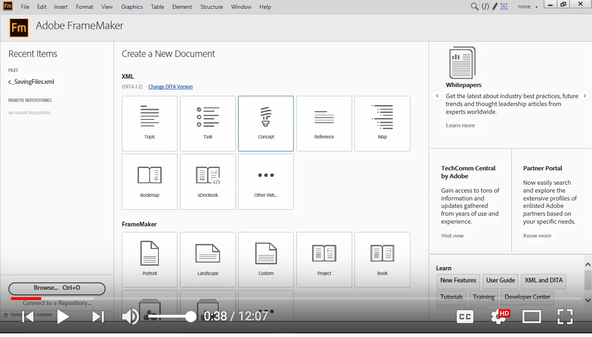This screenshot has height=337, width=592.
Task: Create a Portrait FrameMaker document
Action: tap(150, 259)
